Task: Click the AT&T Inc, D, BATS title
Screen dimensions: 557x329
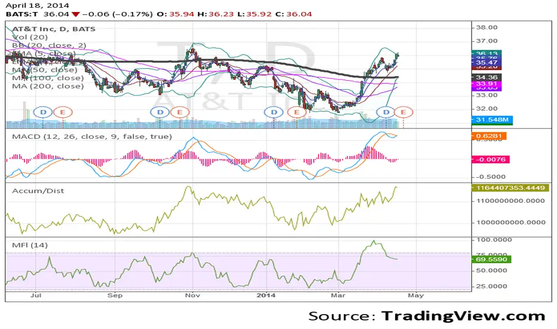Action: click(54, 29)
